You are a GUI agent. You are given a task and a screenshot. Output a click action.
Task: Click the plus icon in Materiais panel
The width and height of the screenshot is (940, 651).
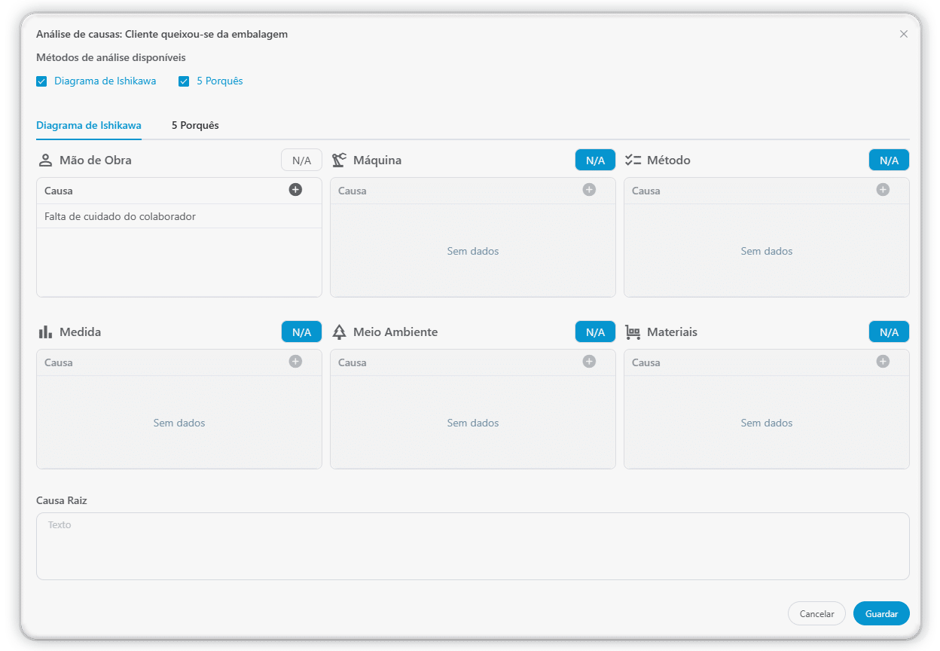pos(883,362)
